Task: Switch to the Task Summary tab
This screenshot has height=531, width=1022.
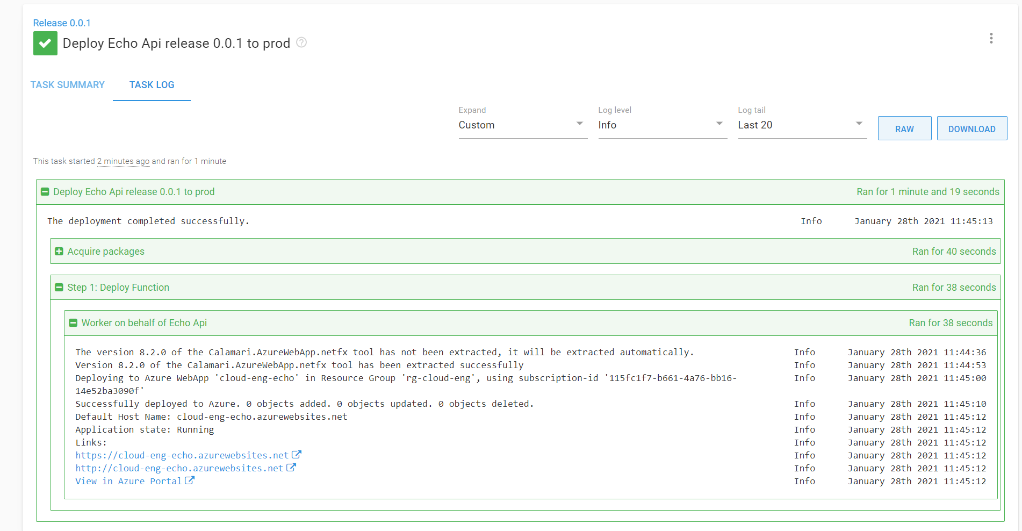Action: pyautogui.click(x=68, y=85)
